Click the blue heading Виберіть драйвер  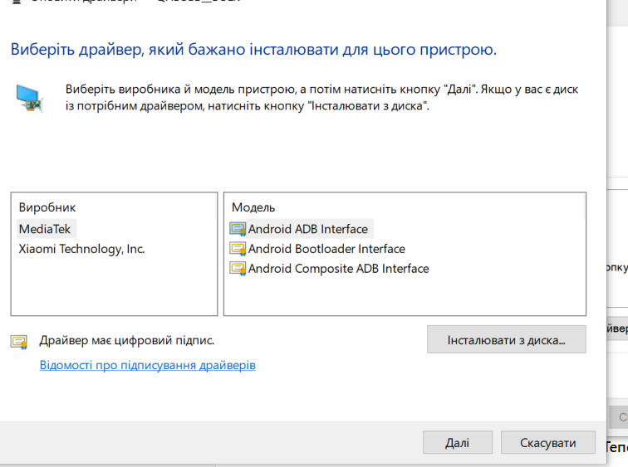pyautogui.click(x=253, y=50)
